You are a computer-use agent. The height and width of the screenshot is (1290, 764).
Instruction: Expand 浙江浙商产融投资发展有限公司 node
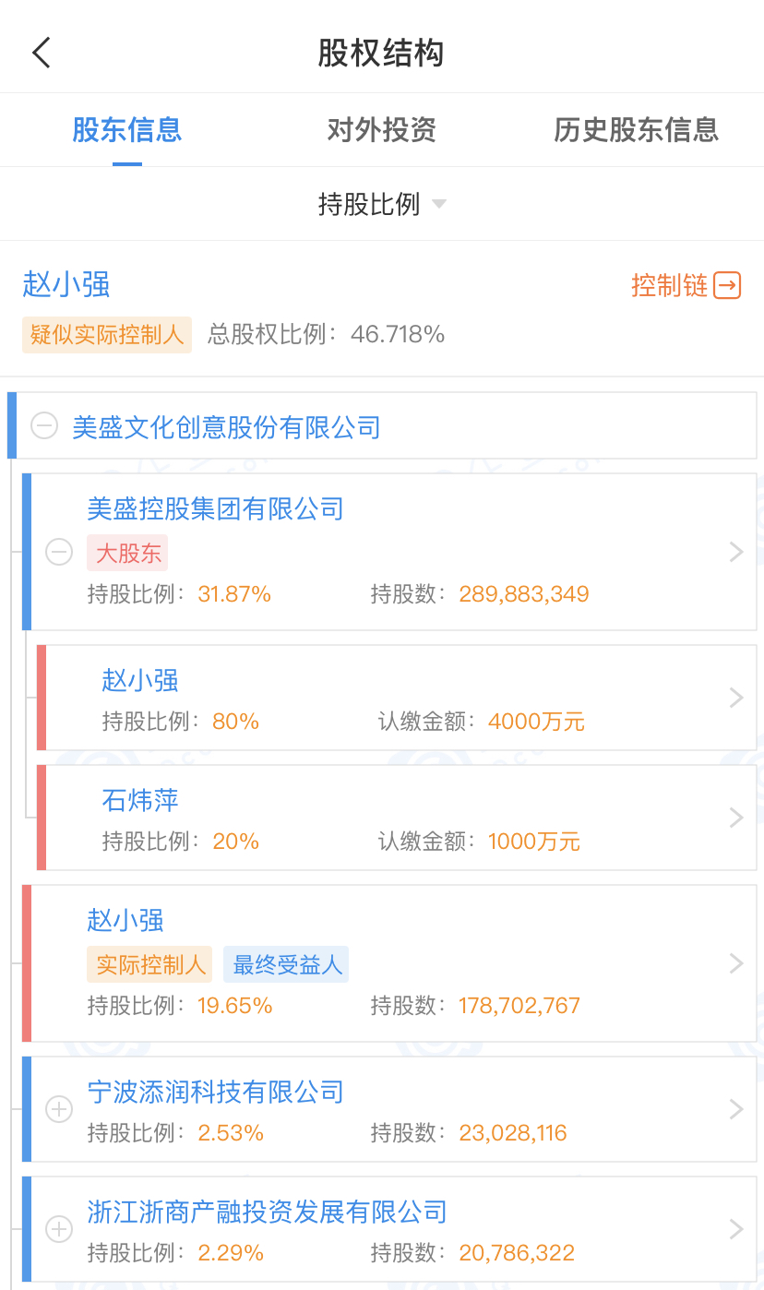tap(59, 1229)
